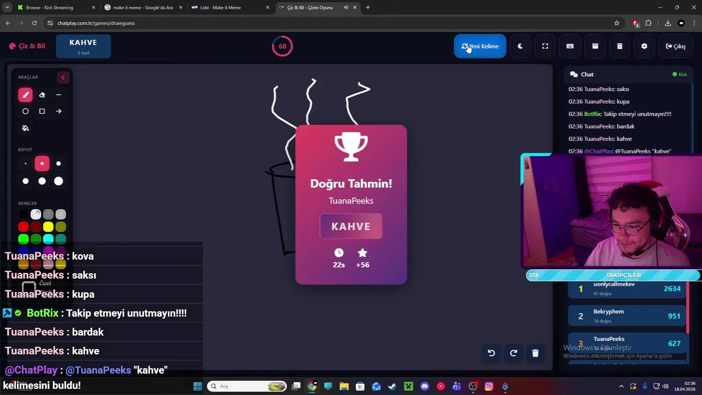Open the keyboard icon button
Image resolution: width=702 pixels, height=395 pixels.
(x=570, y=46)
